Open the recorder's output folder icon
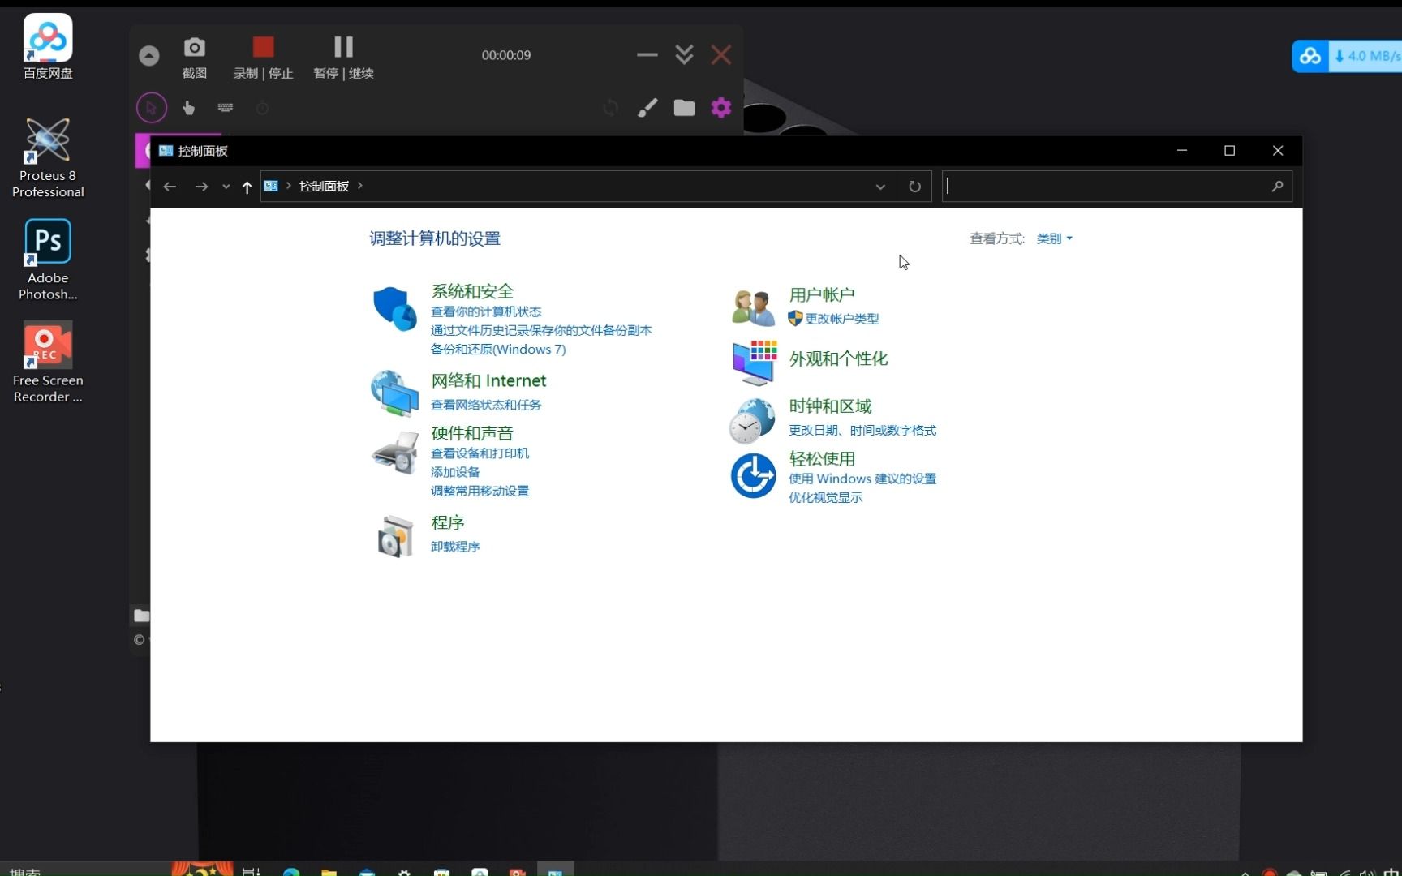 coord(684,107)
